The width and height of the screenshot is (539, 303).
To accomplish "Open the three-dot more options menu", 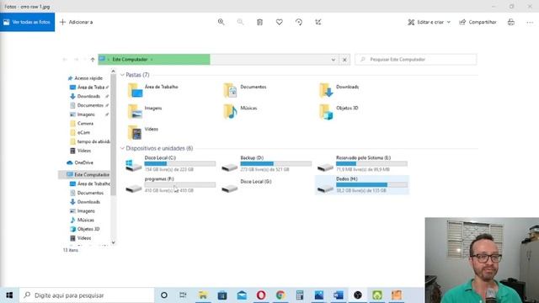I will [530, 23].
